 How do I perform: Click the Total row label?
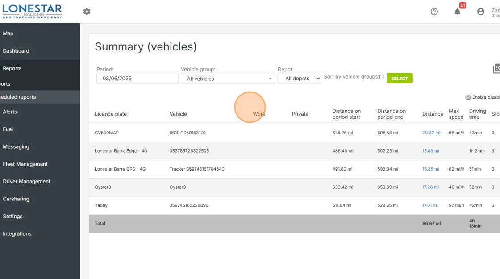pos(100,224)
